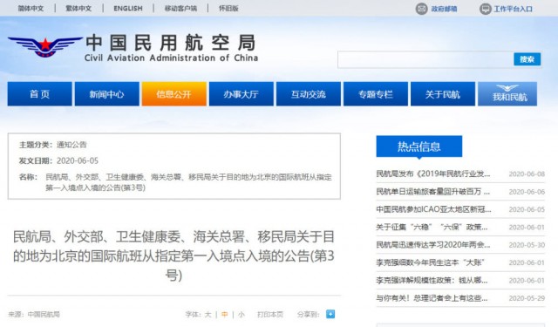Click the blue share plus icon

pos(330,314)
